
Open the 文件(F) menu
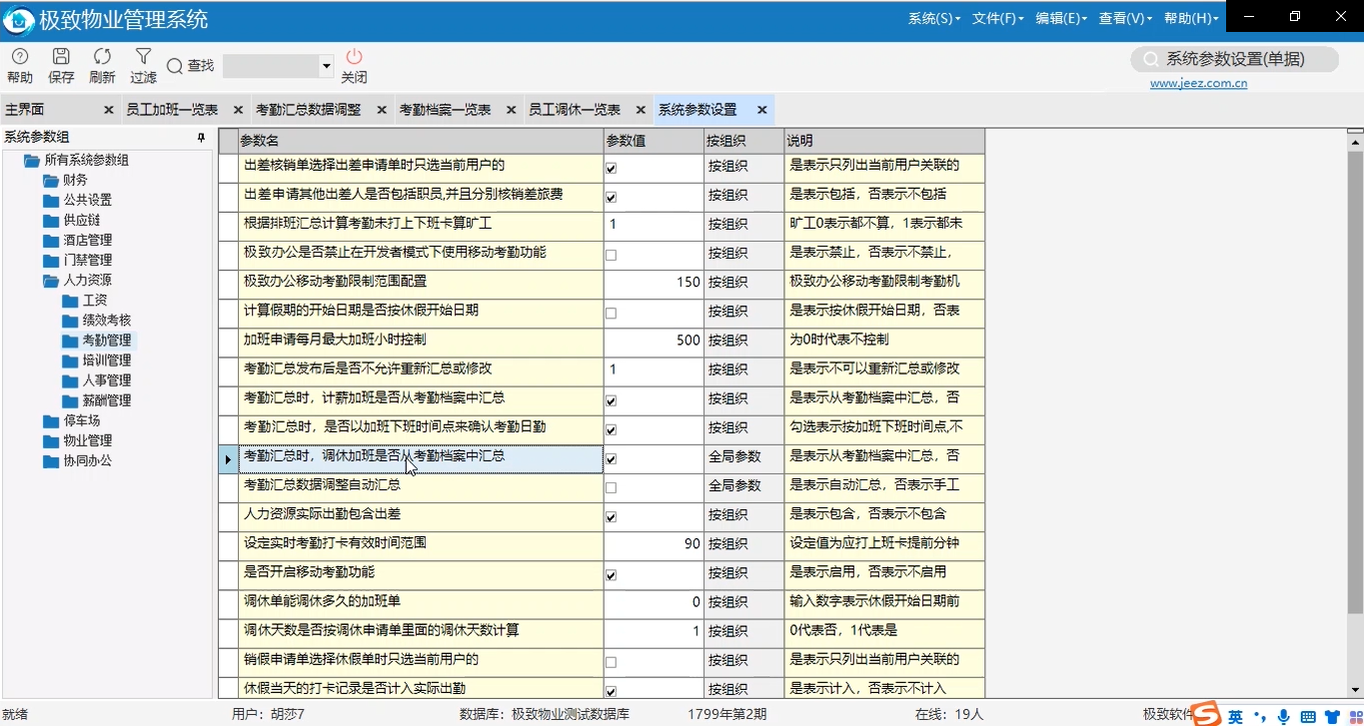pos(998,18)
